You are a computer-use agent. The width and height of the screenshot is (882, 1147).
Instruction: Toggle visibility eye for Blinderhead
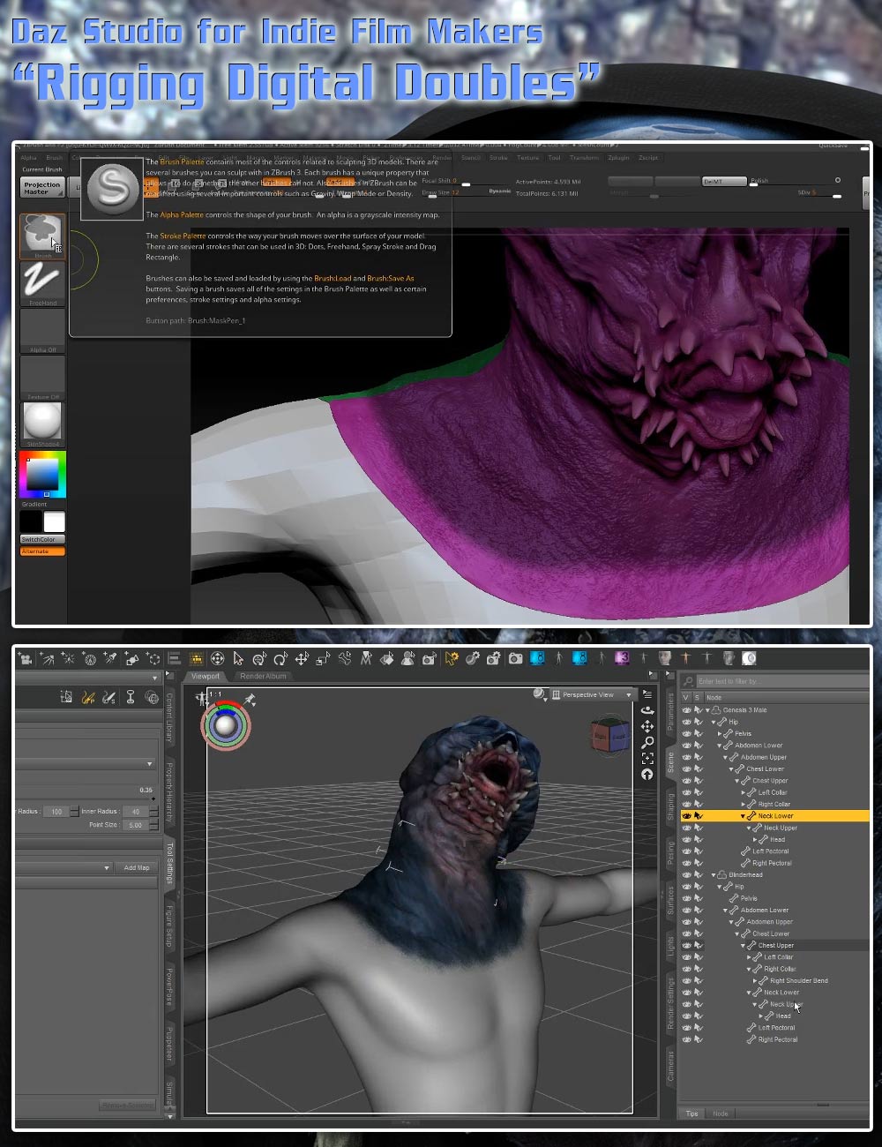pyautogui.click(x=686, y=874)
